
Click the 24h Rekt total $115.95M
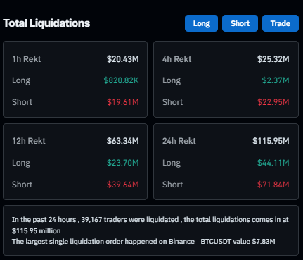point(271,141)
